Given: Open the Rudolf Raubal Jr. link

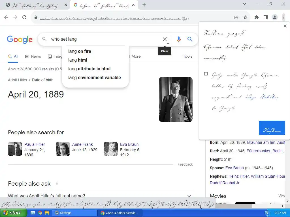Looking at the screenshot, I should pos(225,183).
